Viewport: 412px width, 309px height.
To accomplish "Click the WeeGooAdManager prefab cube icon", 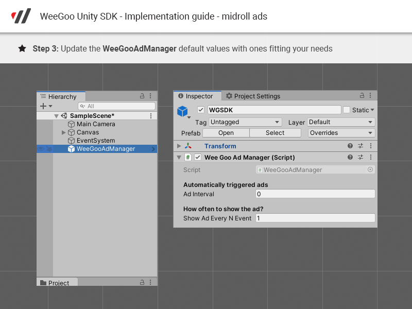I will click(71, 149).
